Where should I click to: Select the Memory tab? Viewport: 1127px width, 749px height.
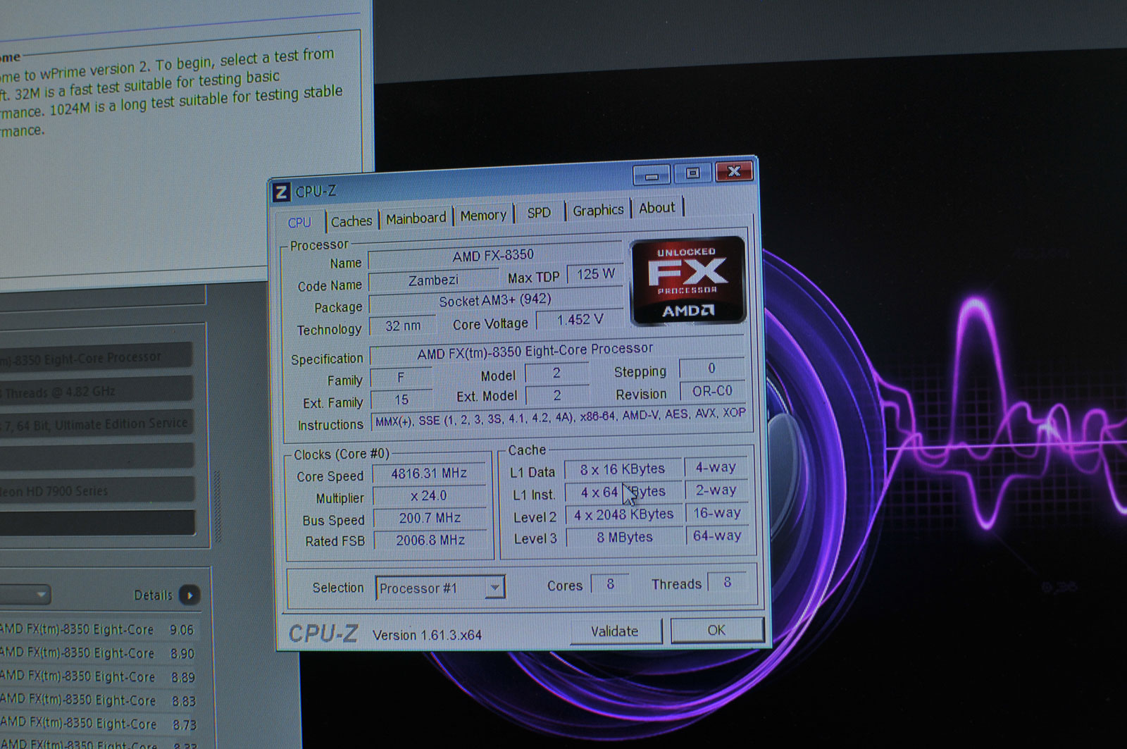click(483, 214)
